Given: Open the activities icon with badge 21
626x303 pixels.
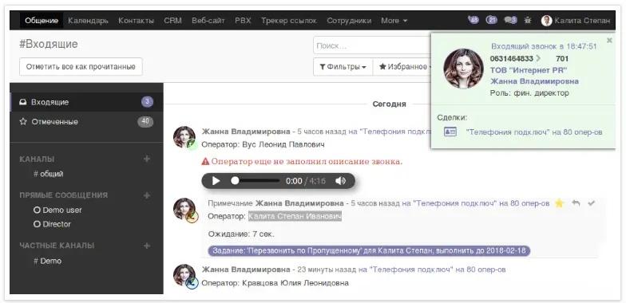Looking at the screenshot, I should tap(492, 20).
